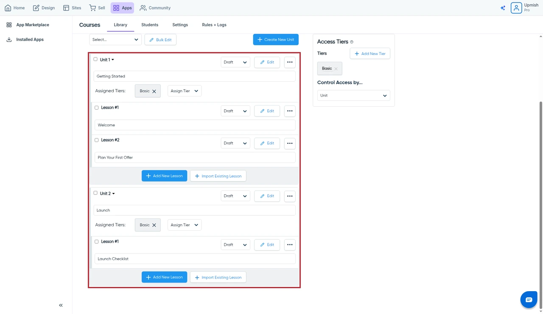Tick the Lesson #2 checkbox in Unit 1

96,140
